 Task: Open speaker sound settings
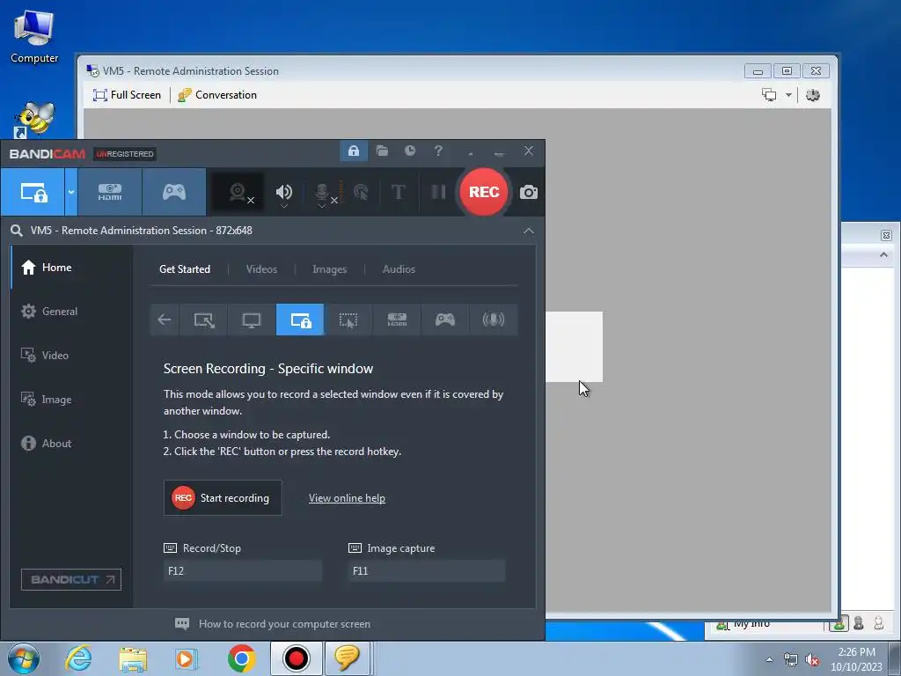[284, 192]
